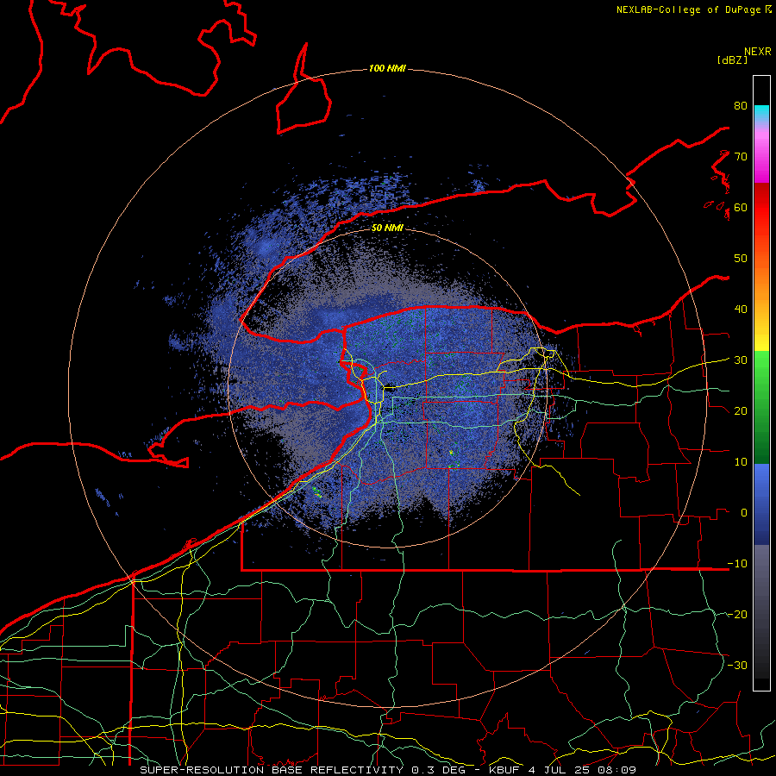This screenshot has width=776, height=776.
Task: Click the 50 value on the dBZ scale
Action: (741, 259)
